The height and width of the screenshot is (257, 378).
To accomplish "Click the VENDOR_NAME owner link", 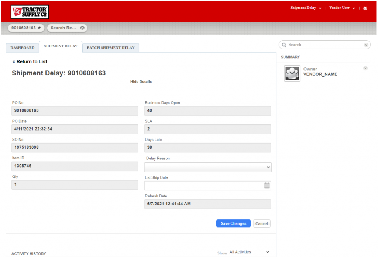I will pos(320,74).
